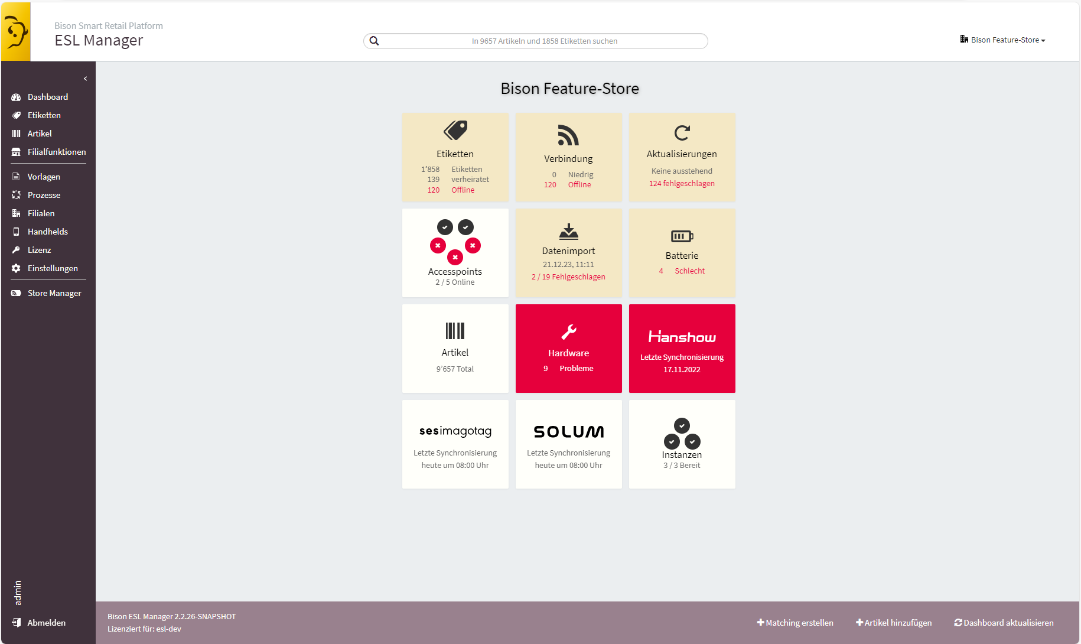Click Dashboard aktualisieren link
The width and height of the screenshot is (1081, 644).
click(x=1004, y=623)
